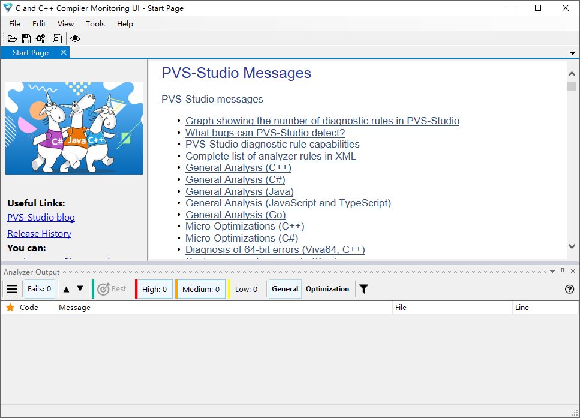Open the View menu
This screenshot has width=580, height=418.
(65, 23)
